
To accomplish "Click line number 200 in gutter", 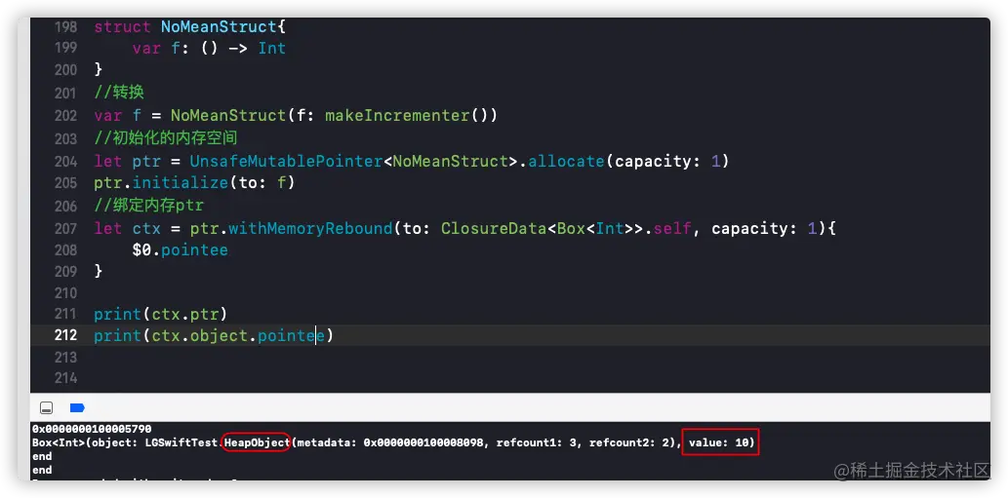I will coord(66,69).
